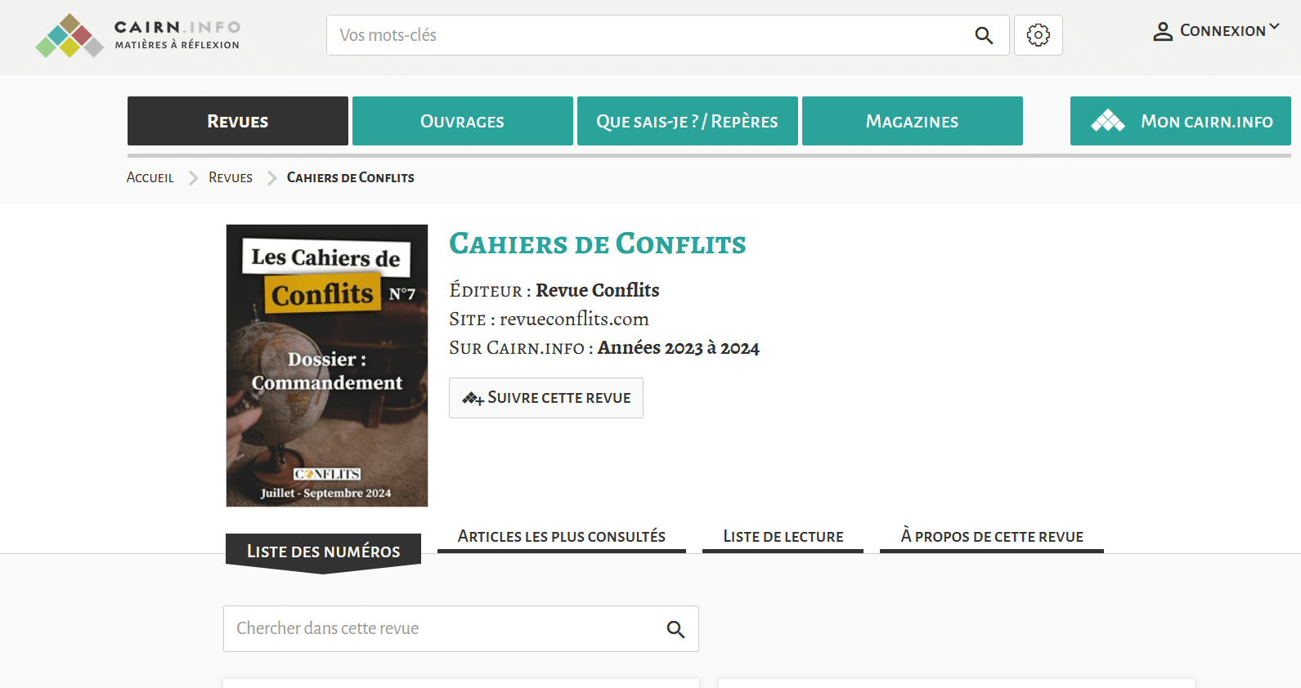
Task: Click the Années 2023 à 2024 text
Action: 679,348
